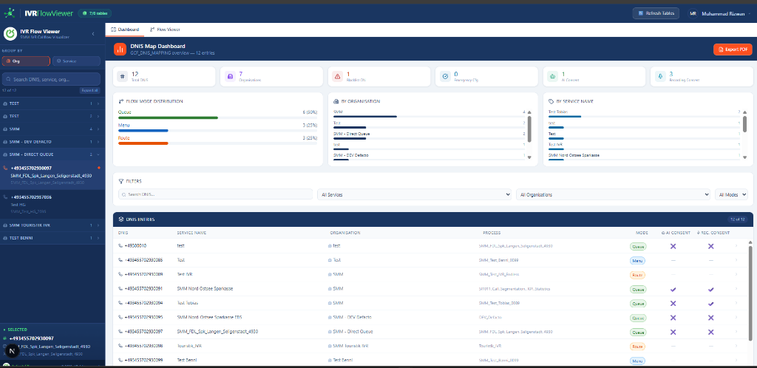
Task: Focus the sidebar Search DNIS, service, org field
Action: tap(51, 79)
